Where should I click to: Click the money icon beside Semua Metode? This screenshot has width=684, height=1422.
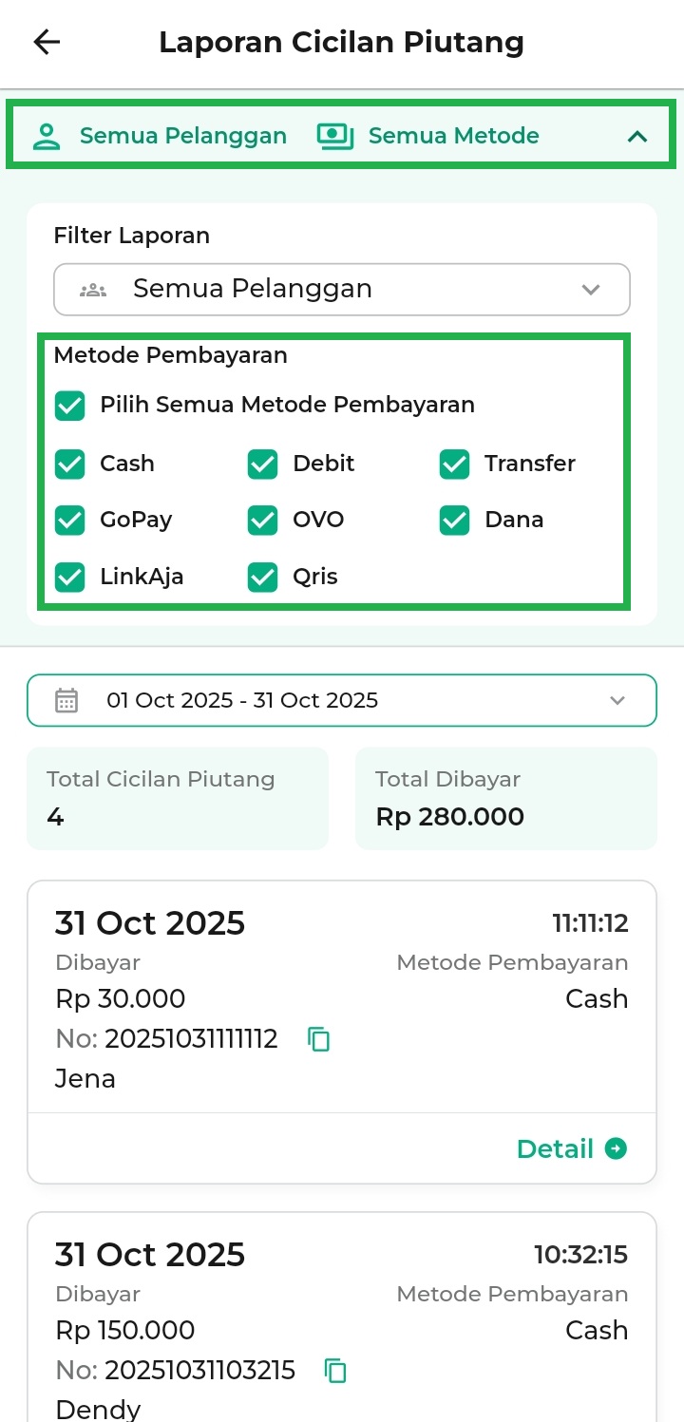(334, 136)
